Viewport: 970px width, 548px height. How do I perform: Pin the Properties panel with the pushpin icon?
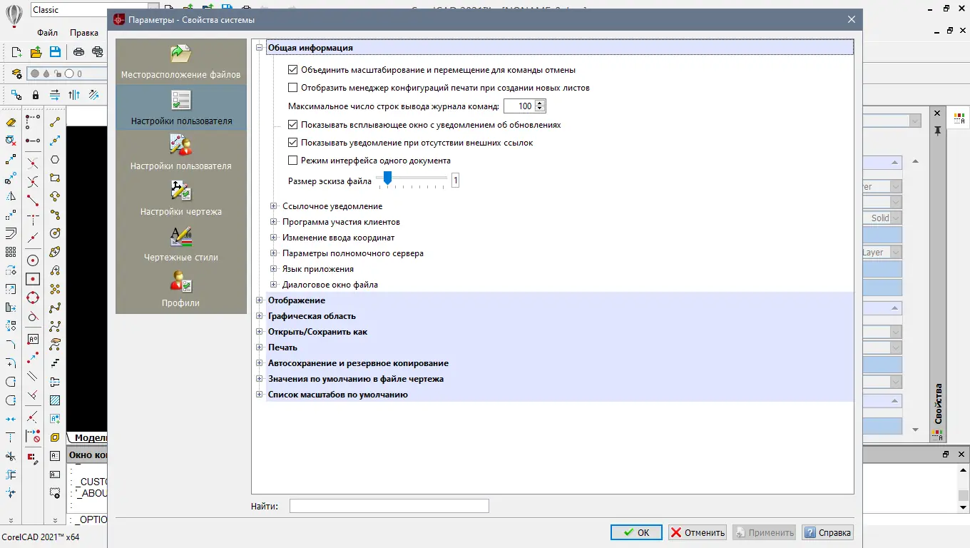point(938,131)
